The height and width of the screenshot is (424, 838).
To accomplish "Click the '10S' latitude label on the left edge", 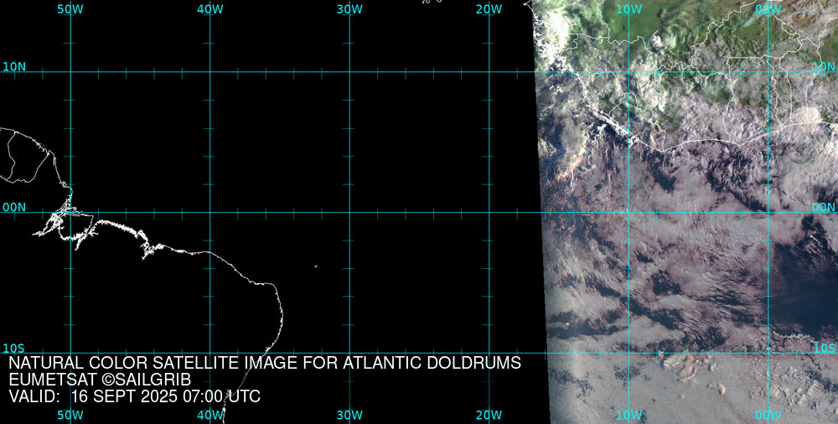I will (x=14, y=349).
